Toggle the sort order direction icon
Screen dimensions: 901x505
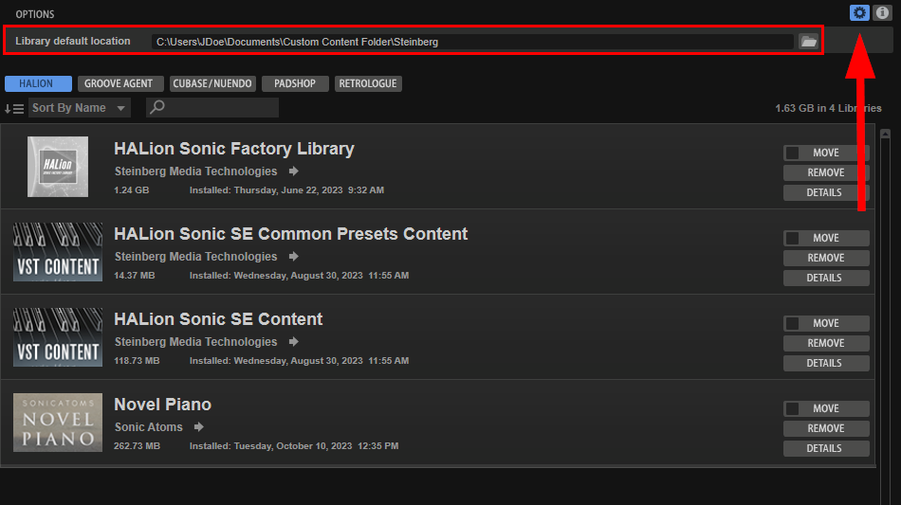14,108
